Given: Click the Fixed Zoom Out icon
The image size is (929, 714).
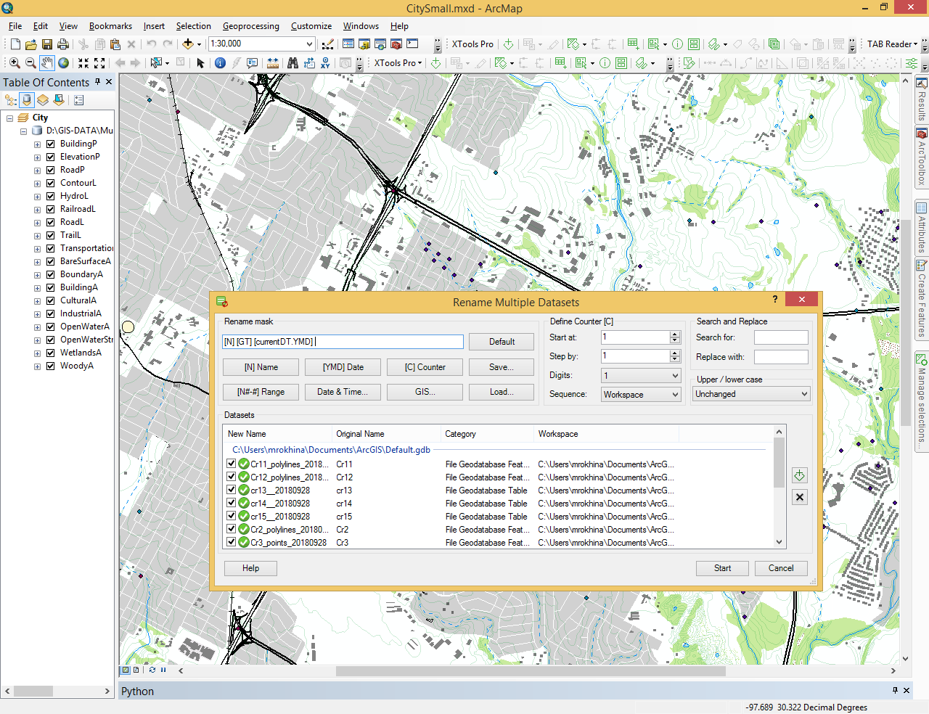Looking at the screenshot, I should 99,63.
